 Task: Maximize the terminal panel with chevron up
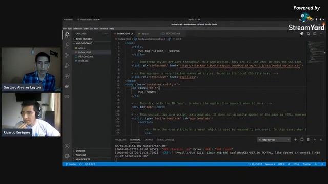pos(315,140)
